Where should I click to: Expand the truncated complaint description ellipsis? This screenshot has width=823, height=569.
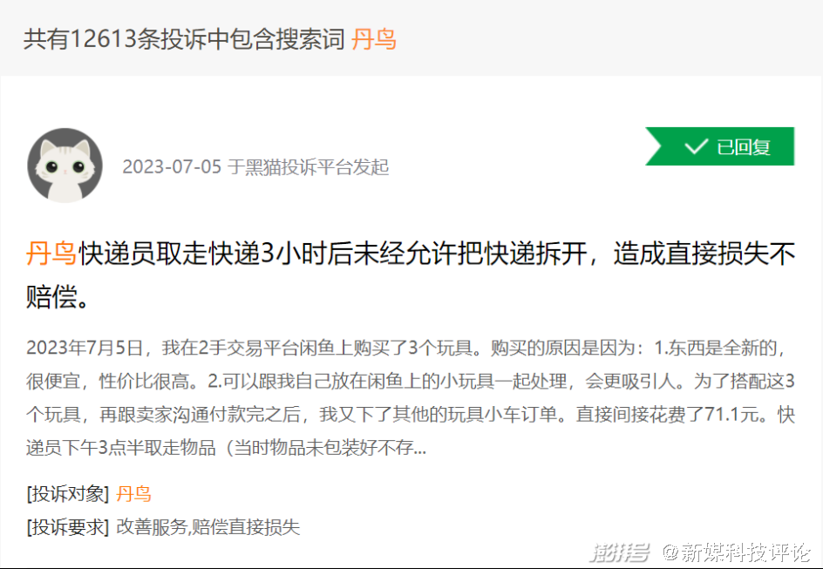click(x=420, y=449)
